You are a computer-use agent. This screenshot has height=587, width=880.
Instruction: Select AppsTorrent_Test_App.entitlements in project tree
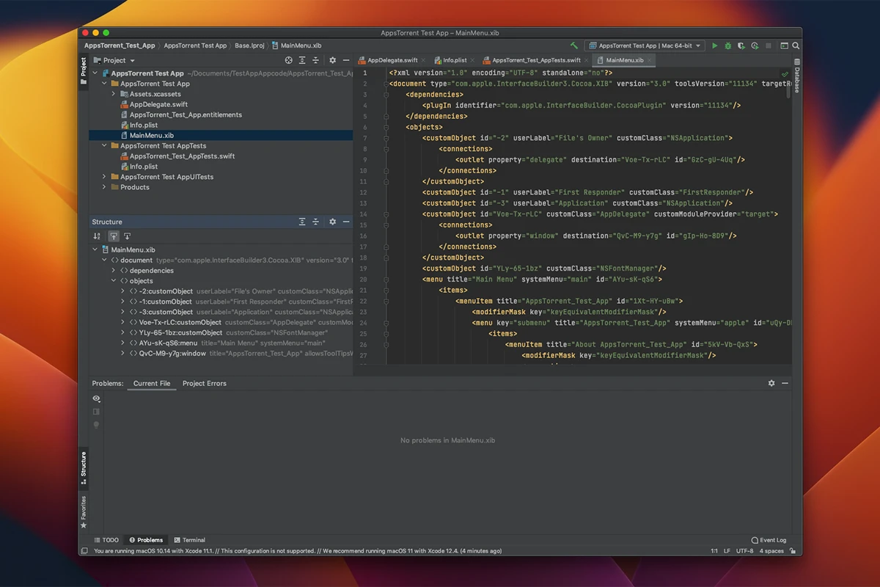pyautogui.click(x=186, y=114)
